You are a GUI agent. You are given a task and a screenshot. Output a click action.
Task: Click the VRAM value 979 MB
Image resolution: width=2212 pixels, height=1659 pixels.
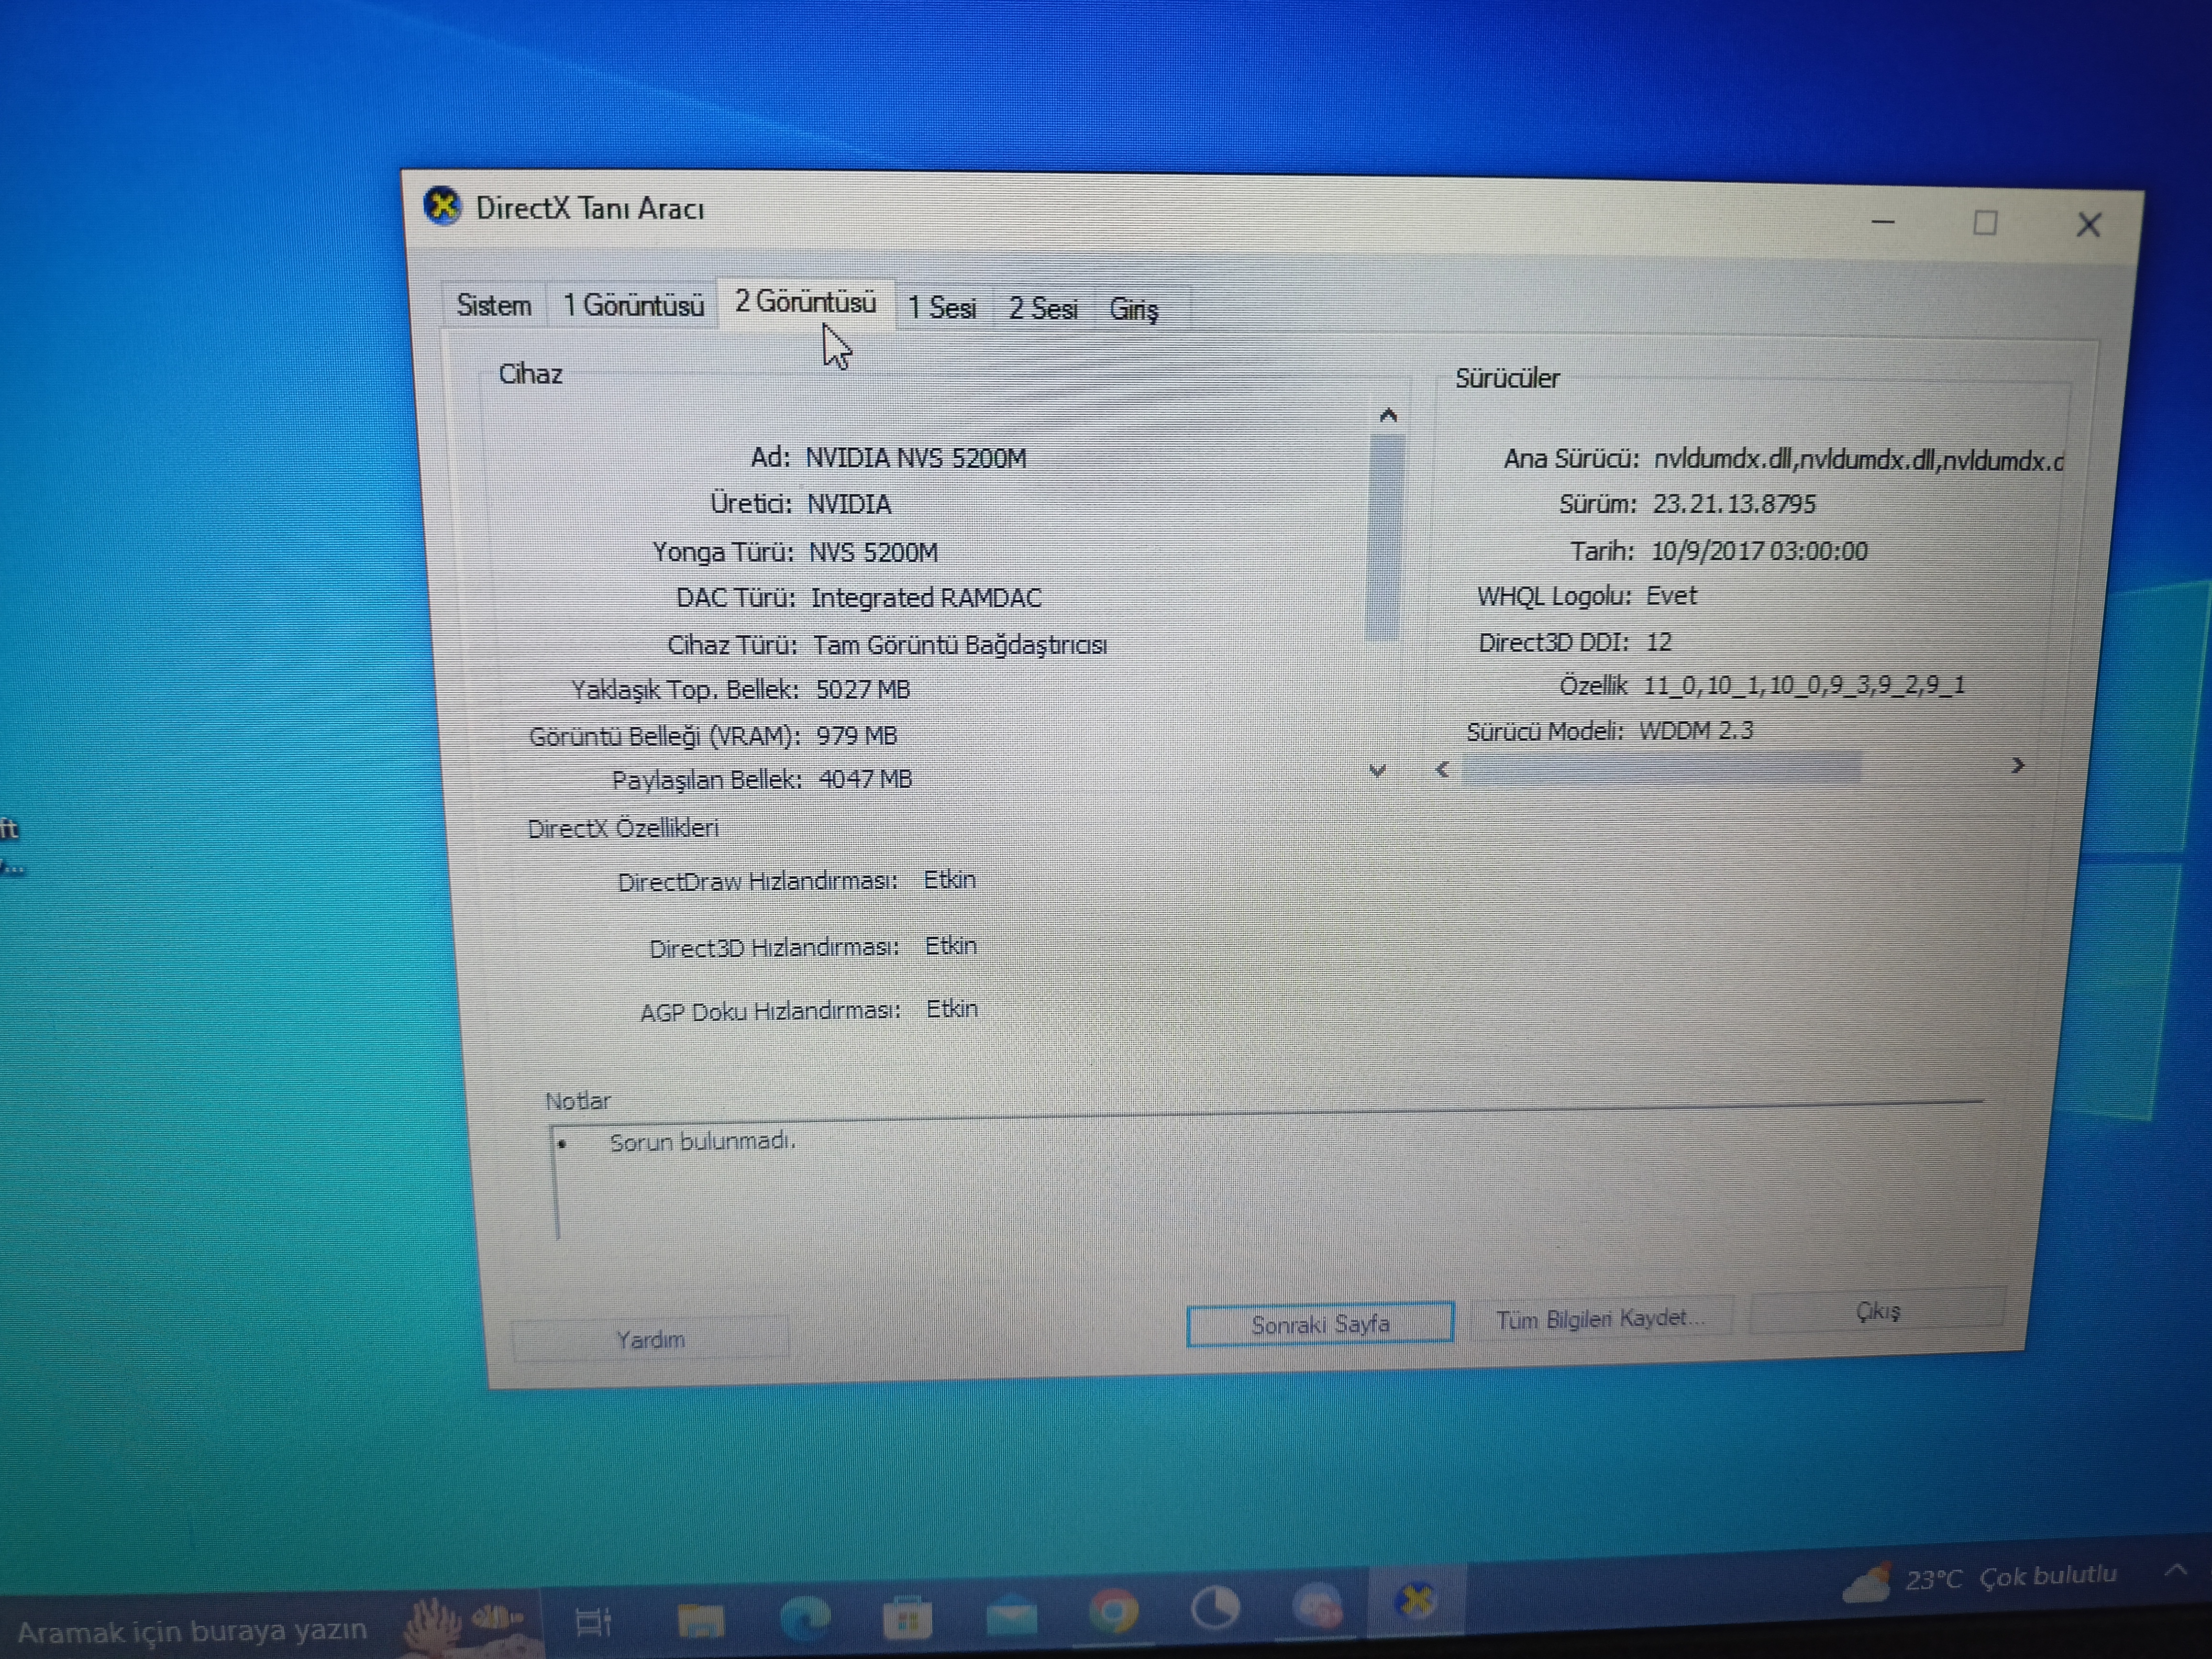857,736
